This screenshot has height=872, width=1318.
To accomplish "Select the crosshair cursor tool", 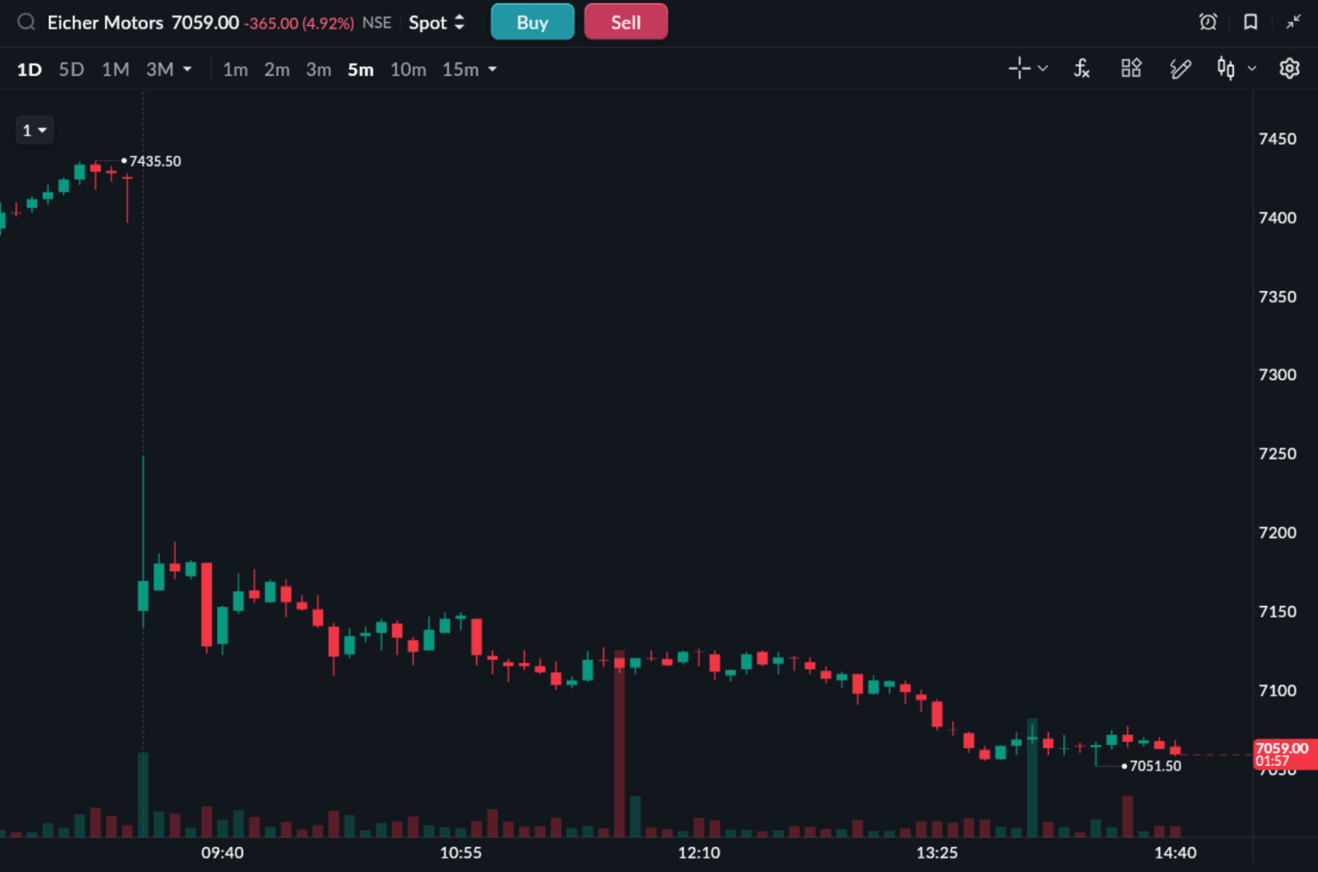I will pyautogui.click(x=1019, y=69).
